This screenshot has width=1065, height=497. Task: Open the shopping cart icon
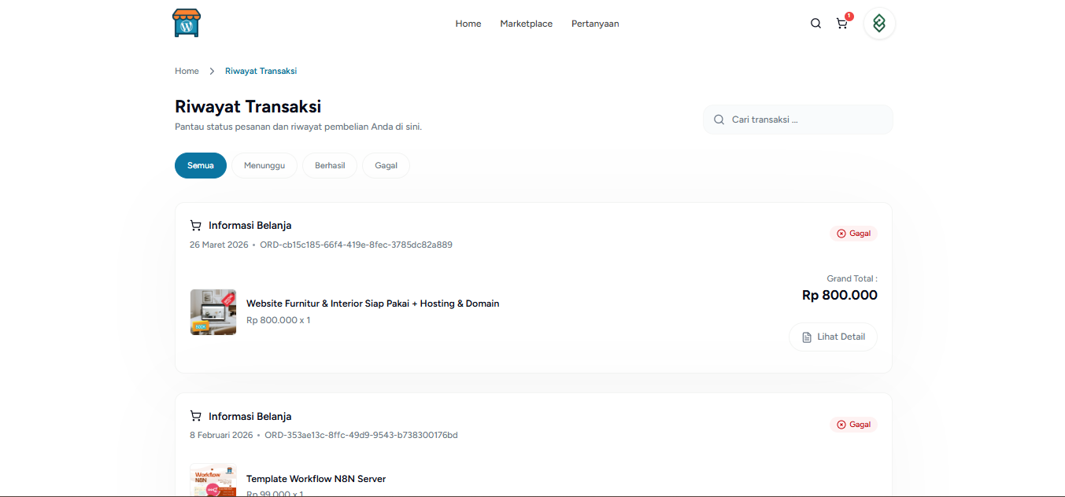(842, 24)
